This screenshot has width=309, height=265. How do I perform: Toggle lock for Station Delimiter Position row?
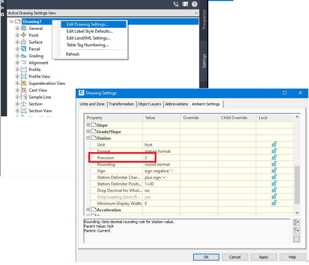274,183
